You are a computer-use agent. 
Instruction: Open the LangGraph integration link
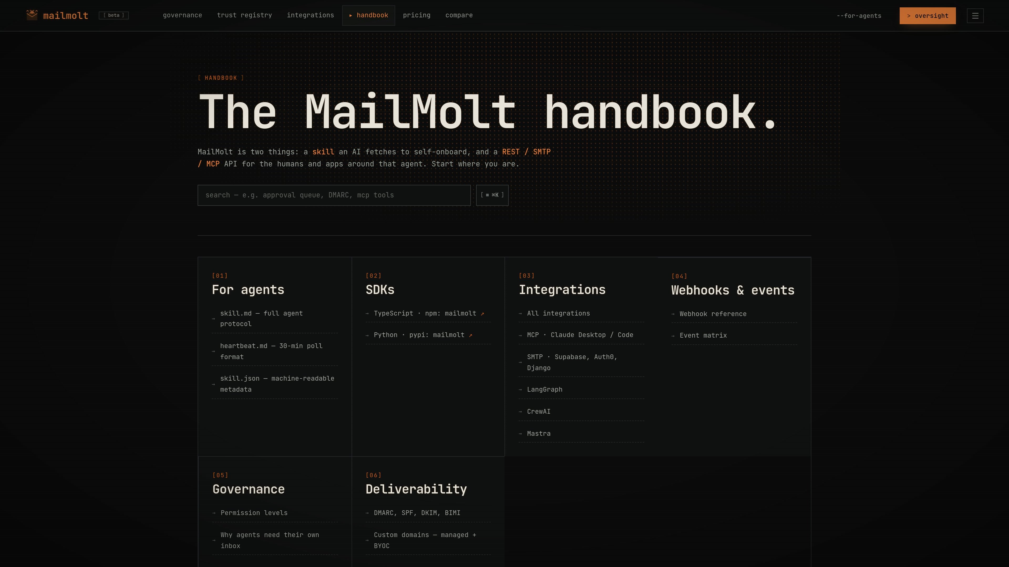[581, 390]
